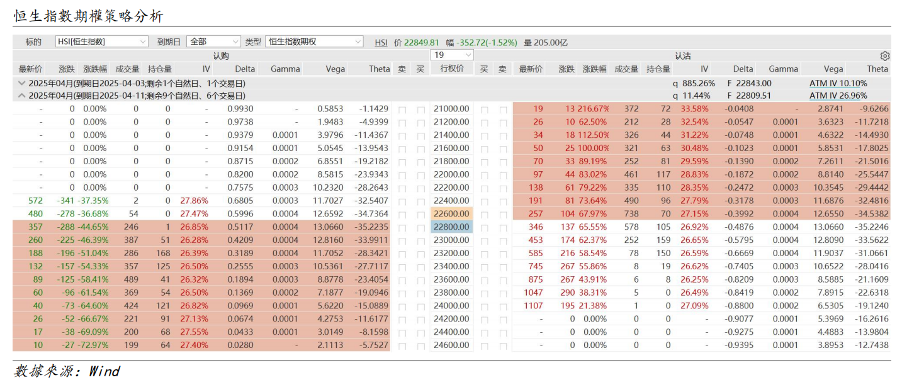Open the 到期日 全部 dropdown

(213, 42)
